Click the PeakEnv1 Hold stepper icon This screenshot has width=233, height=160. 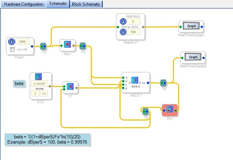pyautogui.click(x=123, y=21)
